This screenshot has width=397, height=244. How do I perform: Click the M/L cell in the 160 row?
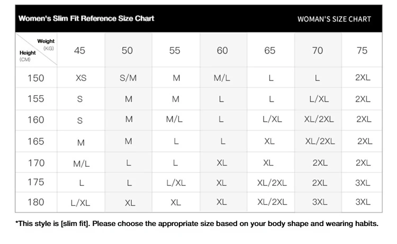click(174, 119)
